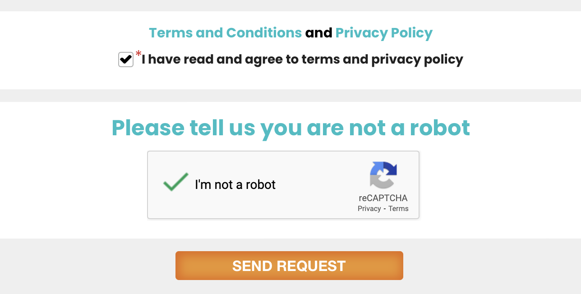The width and height of the screenshot is (581, 294).
Task: Open the Terms and Conditions link
Action: 225,33
